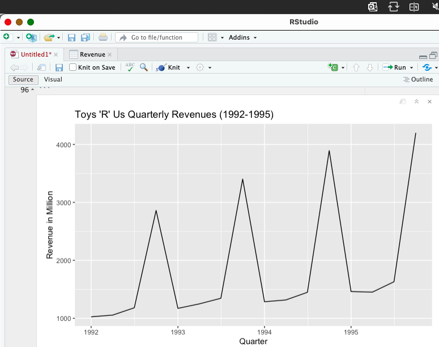
Task: Switch to Source editor mode
Action: [x=23, y=79]
